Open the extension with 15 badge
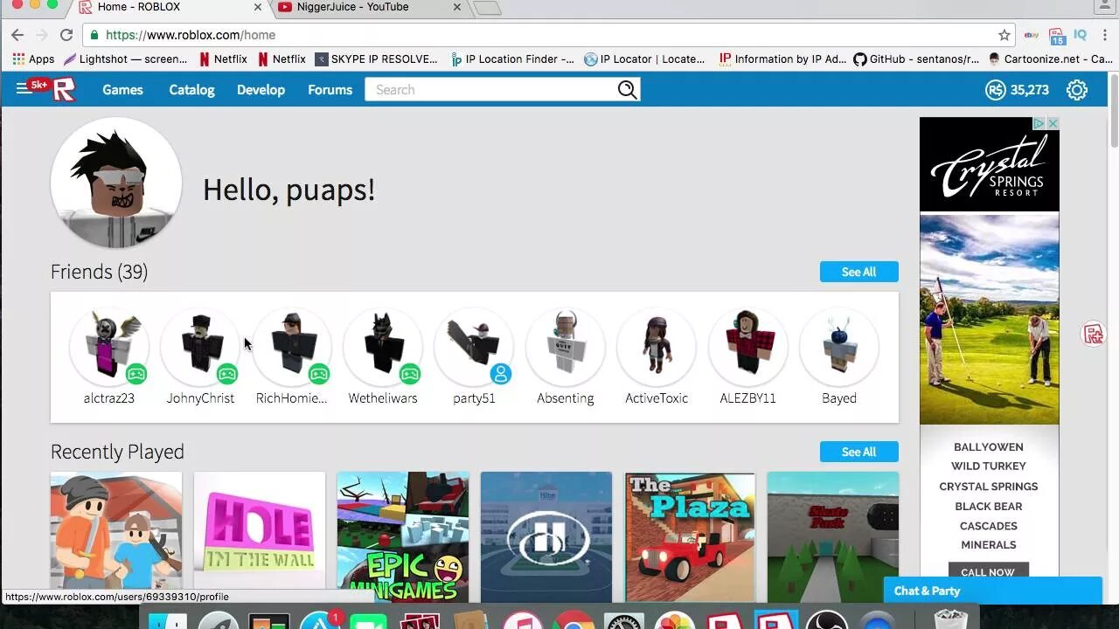Image resolution: width=1119 pixels, height=629 pixels. 1057,36
